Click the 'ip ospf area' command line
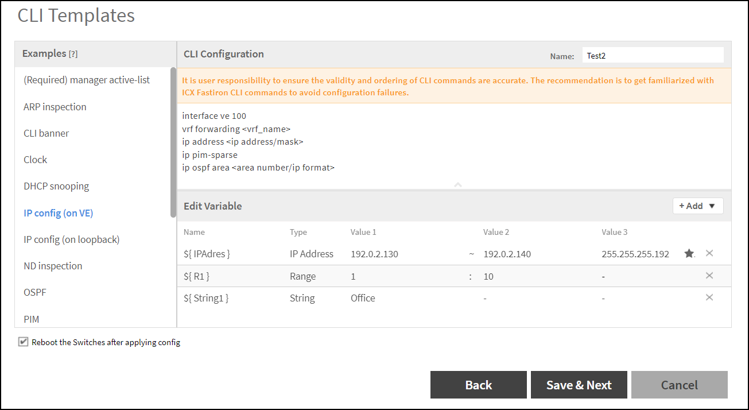Screen dimensions: 749x410 258,168
